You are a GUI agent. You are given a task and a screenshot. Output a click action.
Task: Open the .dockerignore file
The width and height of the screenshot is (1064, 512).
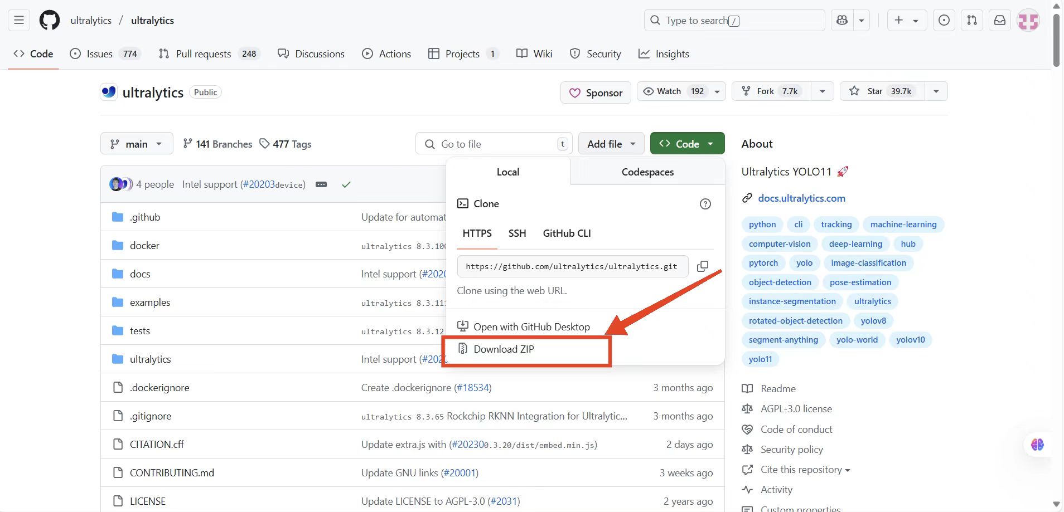click(159, 388)
